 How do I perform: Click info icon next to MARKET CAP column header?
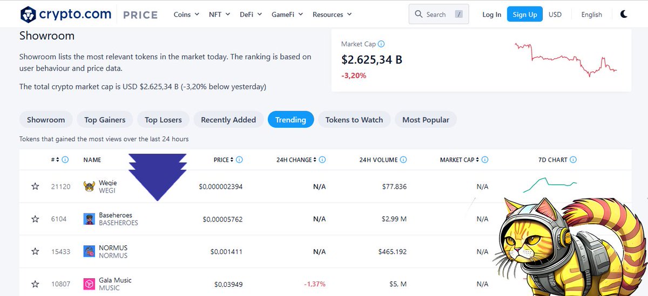(x=485, y=160)
